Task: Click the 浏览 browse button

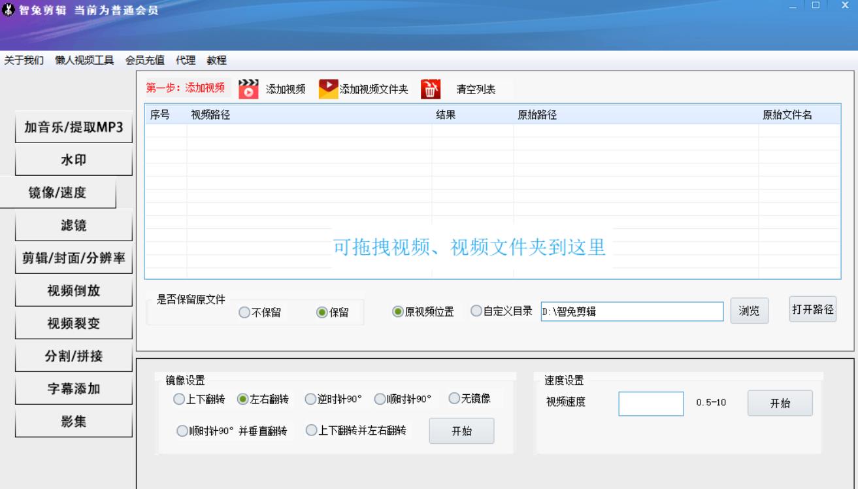Action: (x=749, y=311)
